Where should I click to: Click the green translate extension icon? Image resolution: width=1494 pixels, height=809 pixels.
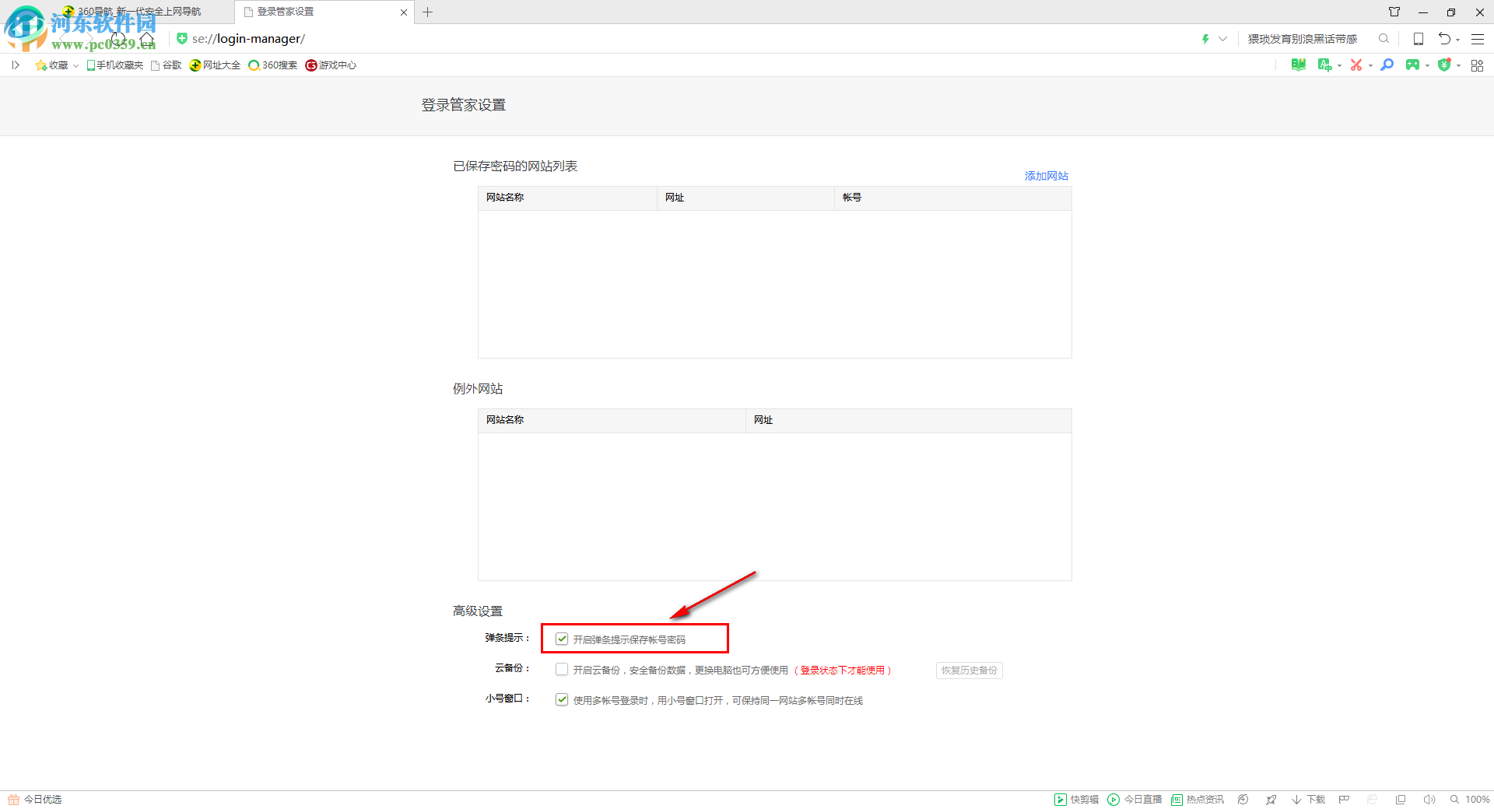pyautogui.click(x=1324, y=65)
